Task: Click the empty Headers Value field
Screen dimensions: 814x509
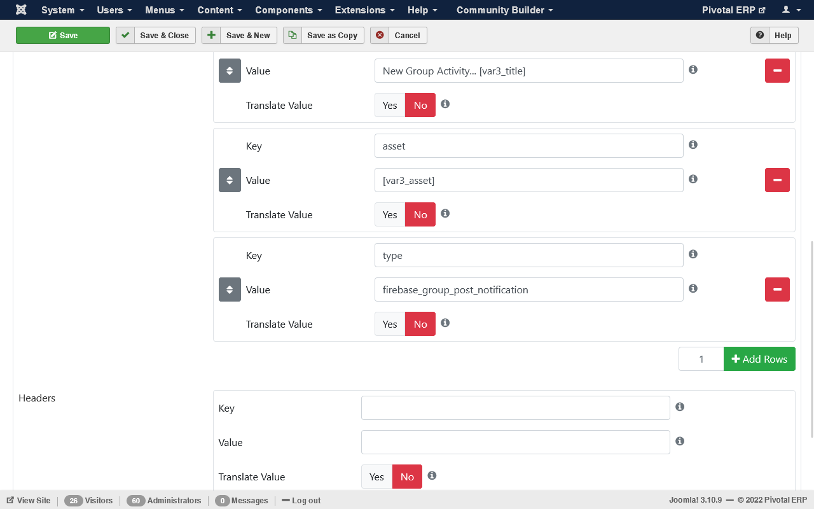Action: point(516,442)
